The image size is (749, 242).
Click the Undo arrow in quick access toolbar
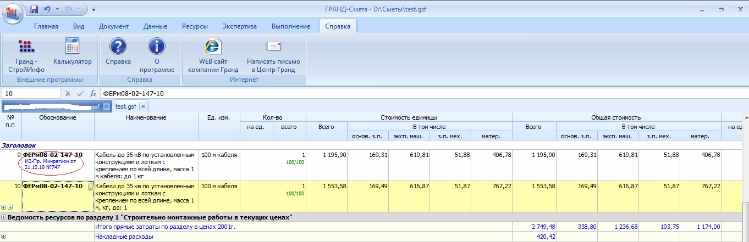tap(47, 9)
